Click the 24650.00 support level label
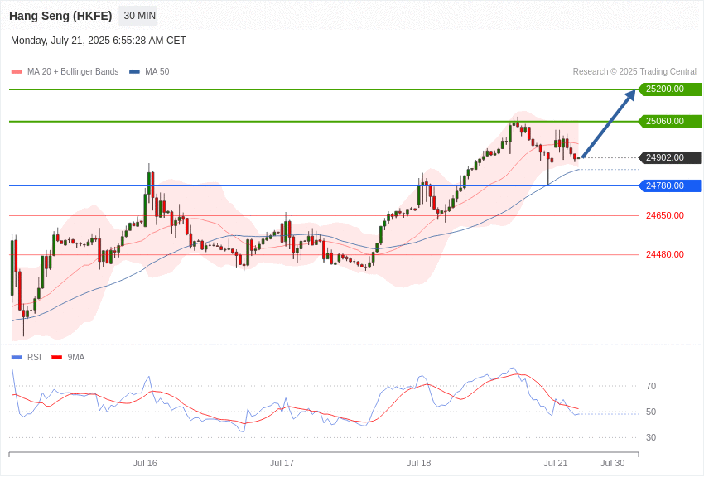704x477 pixels. [665, 215]
